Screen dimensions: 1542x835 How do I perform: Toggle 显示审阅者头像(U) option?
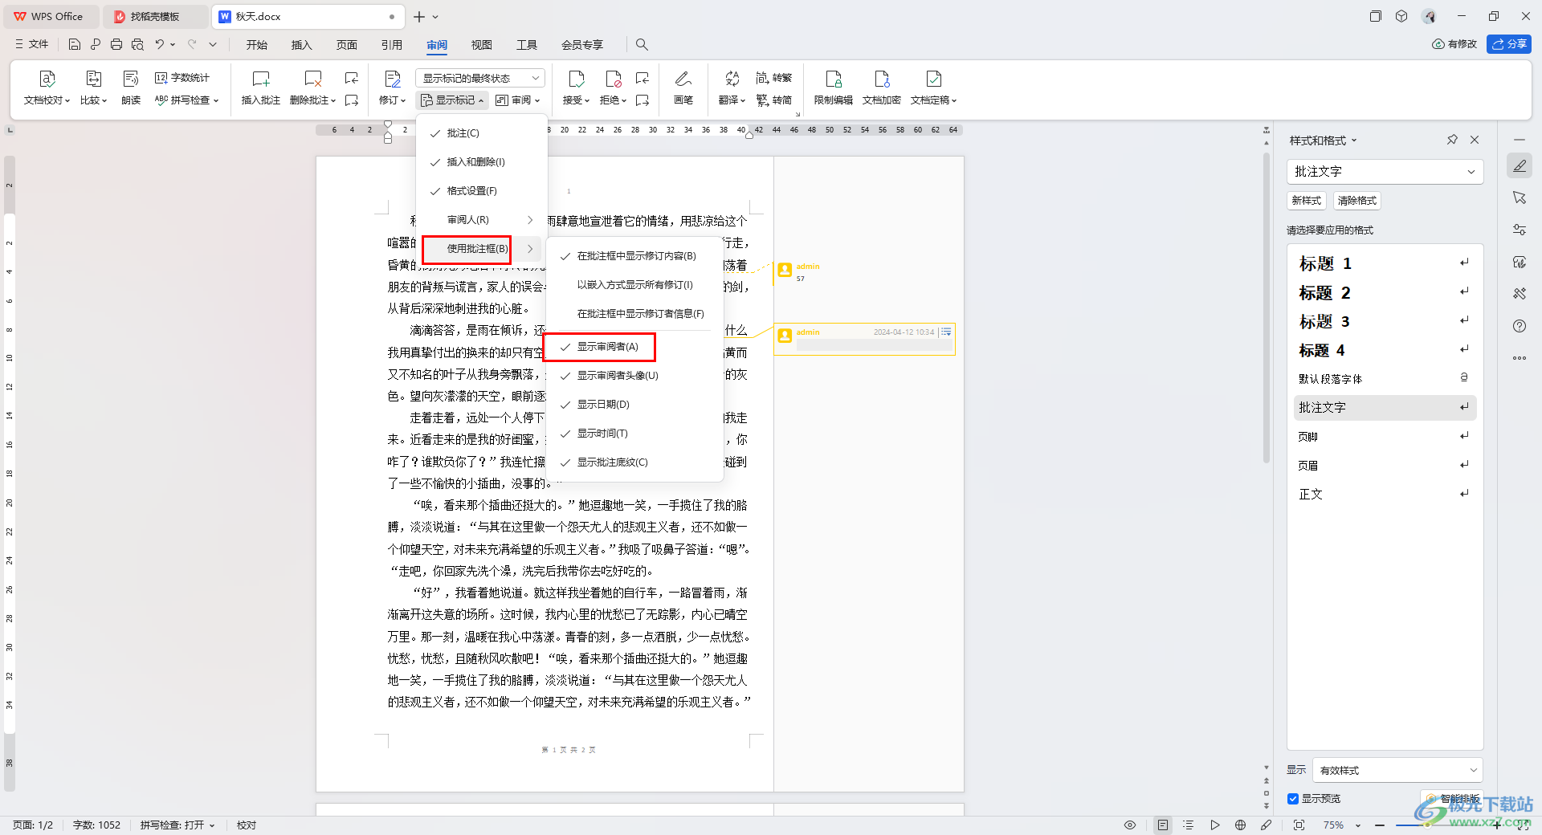pyautogui.click(x=635, y=376)
